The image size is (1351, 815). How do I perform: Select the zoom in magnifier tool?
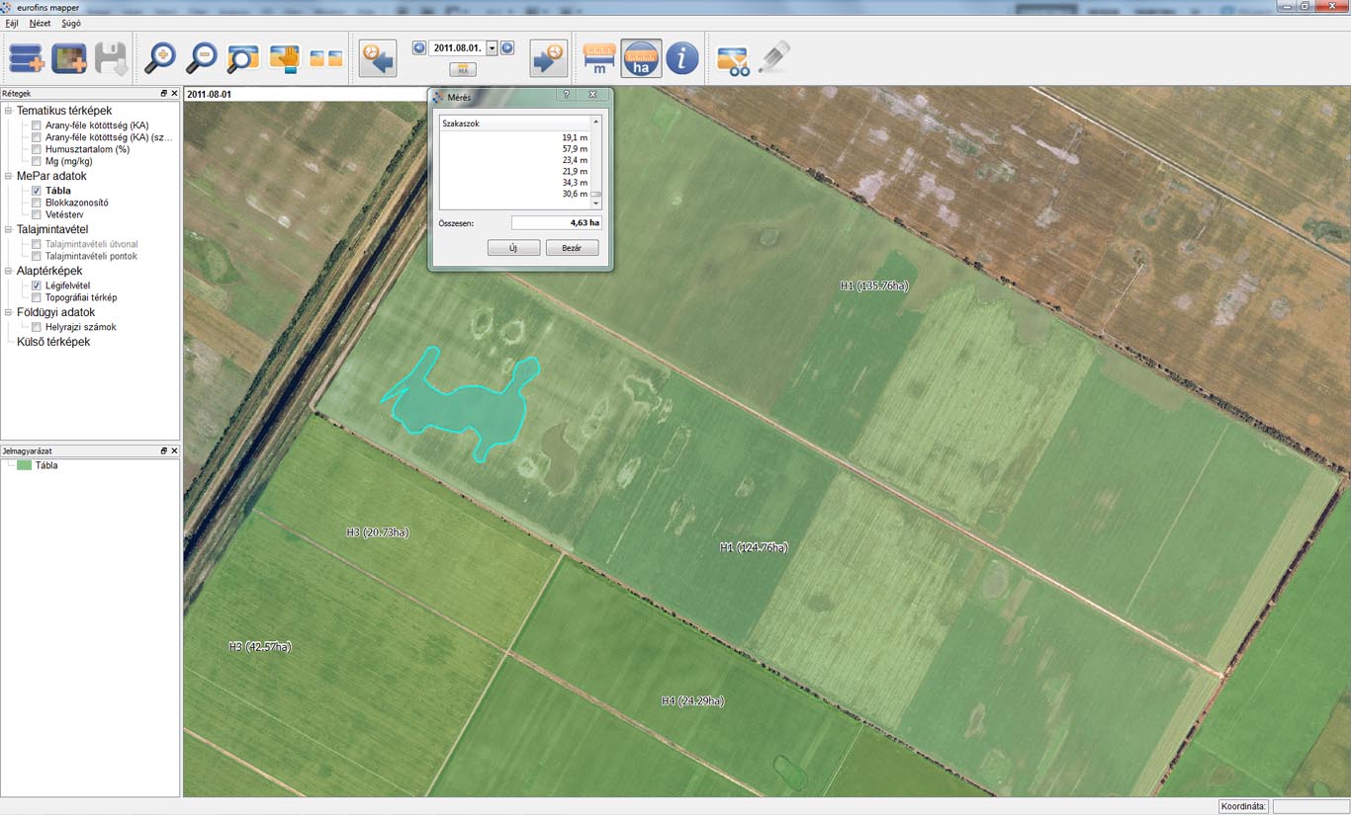point(159,59)
